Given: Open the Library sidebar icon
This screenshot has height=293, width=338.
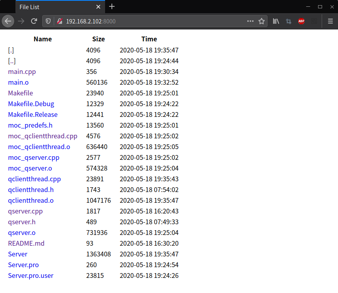Looking at the screenshot, I should point(276,21).
